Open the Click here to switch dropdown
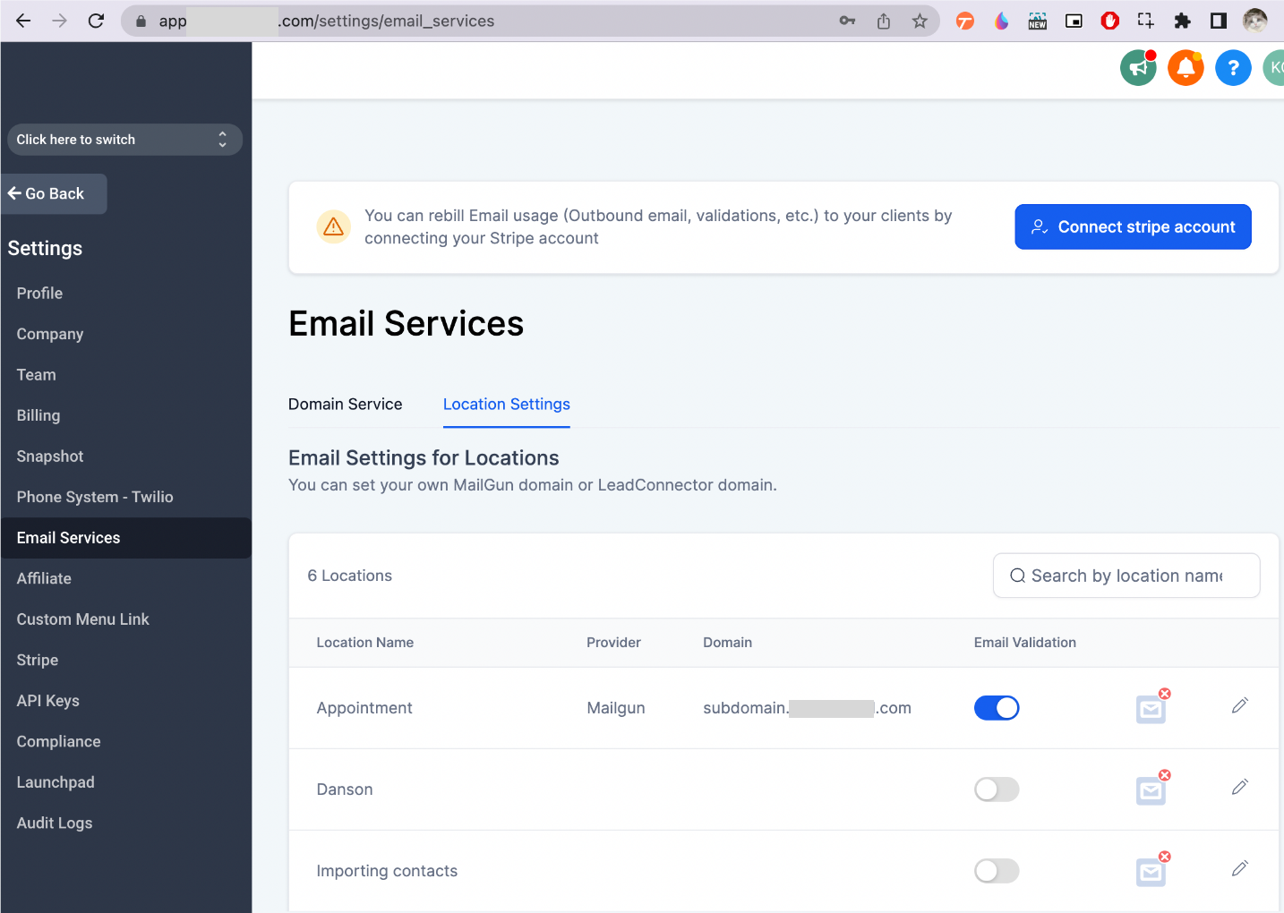The image size is (1284, 913). pos(124,140)
